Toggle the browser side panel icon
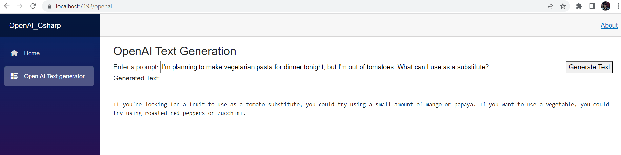This screenshot has height=155, width=621. click(x=592, y=6)
